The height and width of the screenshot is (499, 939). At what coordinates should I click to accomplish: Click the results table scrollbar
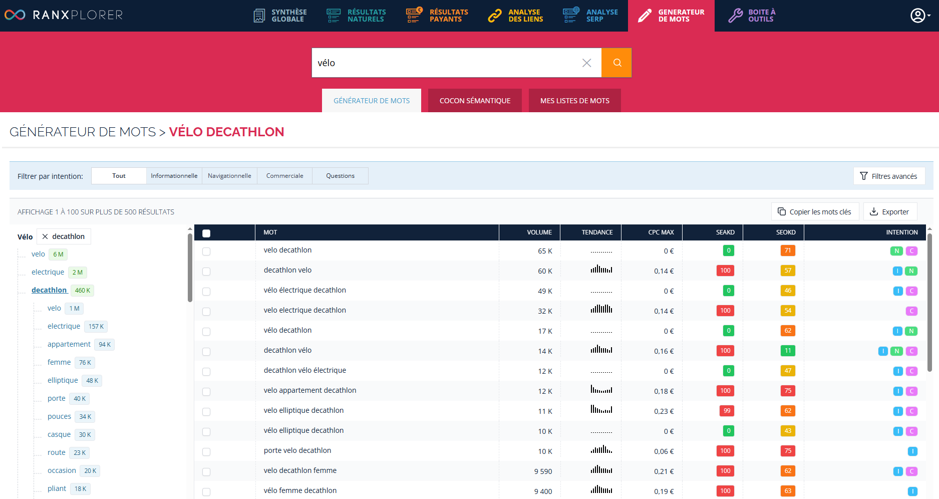(x=929, y=302)
